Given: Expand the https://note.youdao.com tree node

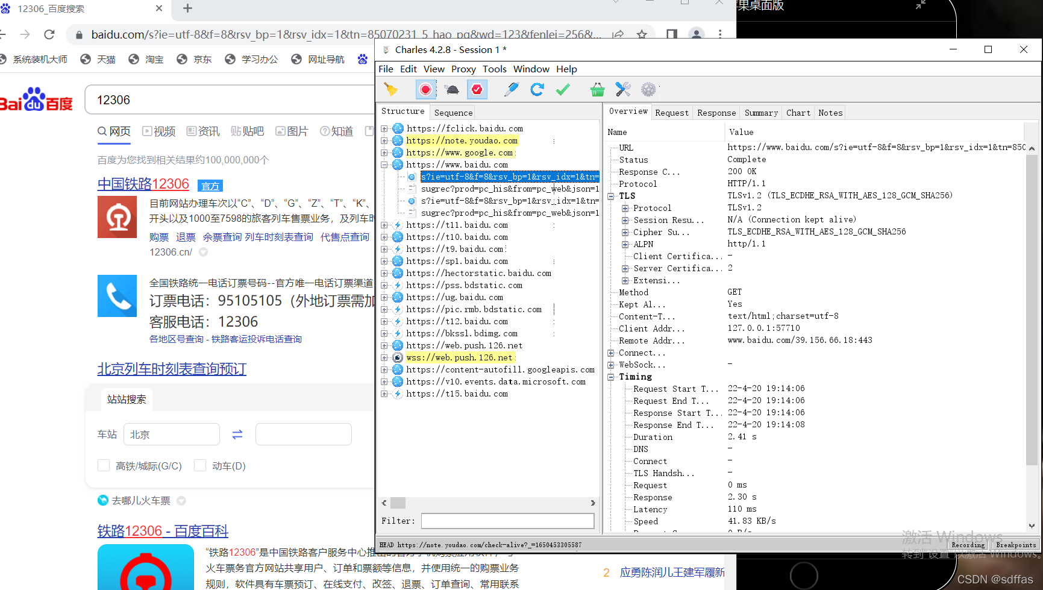Looking at the screenshot, I should coord(384,140).
